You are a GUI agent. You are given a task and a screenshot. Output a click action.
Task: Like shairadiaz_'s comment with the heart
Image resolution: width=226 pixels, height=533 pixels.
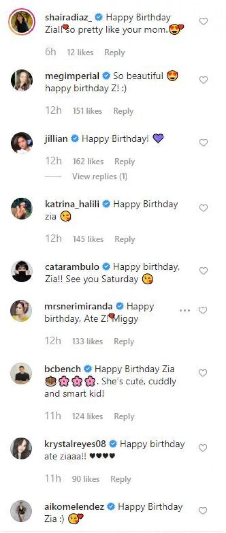coord(203,22)
